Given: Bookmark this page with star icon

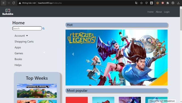Looking at the screenshot, I should point(141,3).
